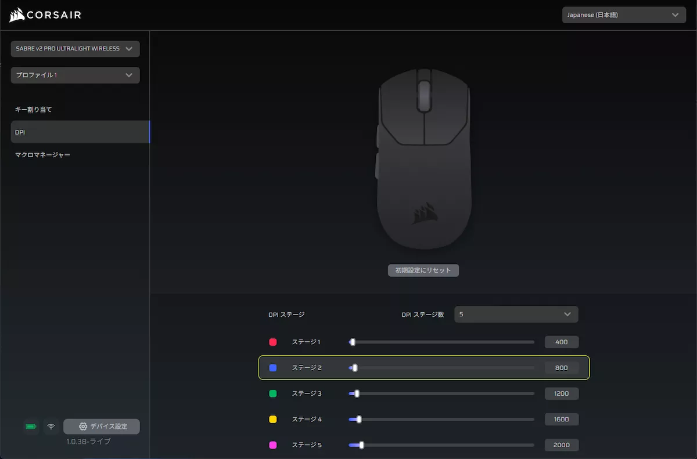This screenshot has width=697, height=459.
Task: Open the SABRE v2 PRO device dropdown
Action: [x=75, y=49]
